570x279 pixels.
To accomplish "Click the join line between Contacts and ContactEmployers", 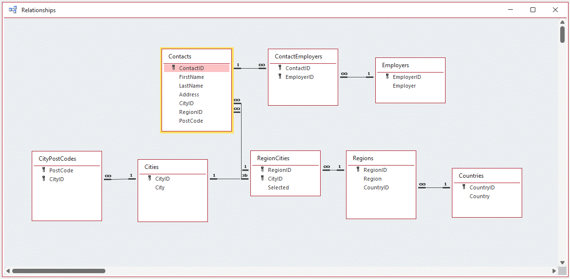I will point(250,68).
